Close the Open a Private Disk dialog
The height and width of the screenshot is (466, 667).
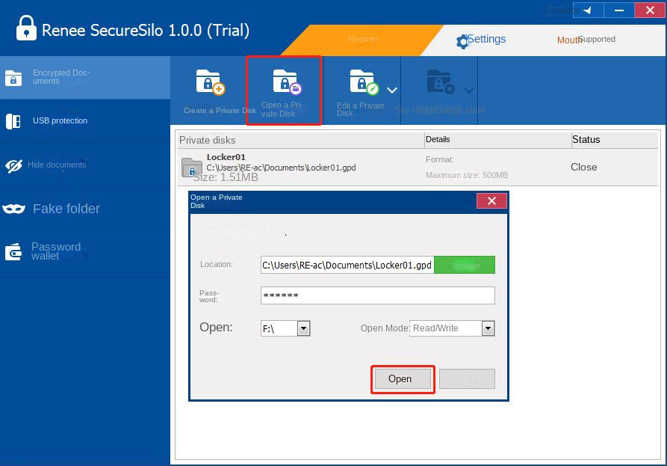[491, 201]
